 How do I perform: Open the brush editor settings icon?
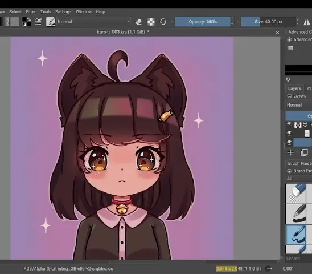[x=38, y=22]
